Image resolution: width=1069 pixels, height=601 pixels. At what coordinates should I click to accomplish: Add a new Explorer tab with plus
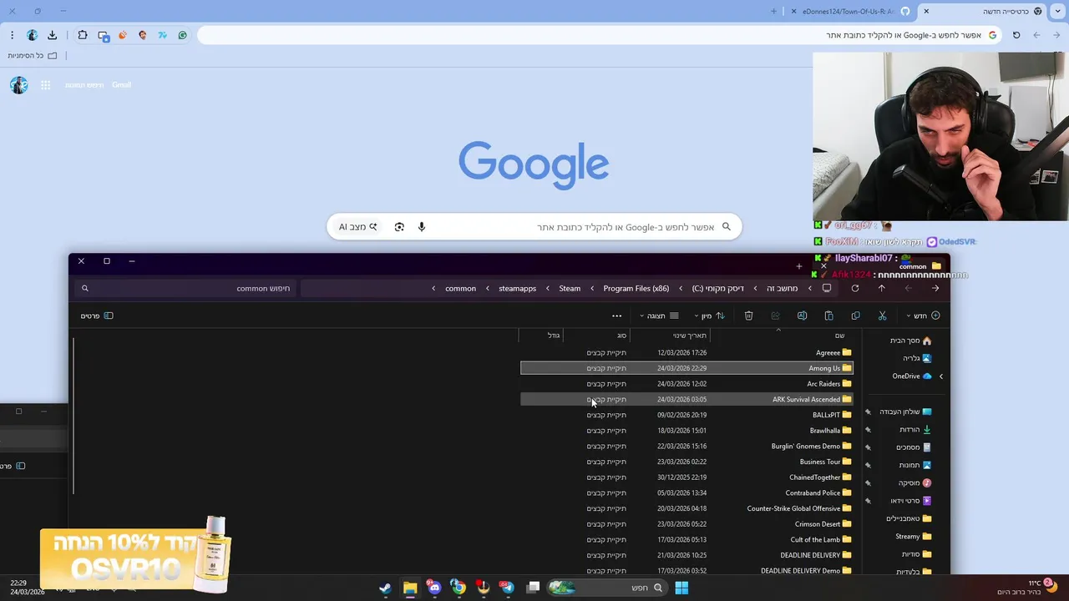[799, 266]
